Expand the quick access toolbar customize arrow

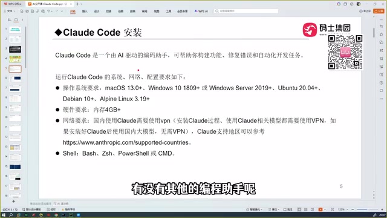click(62, 11)
